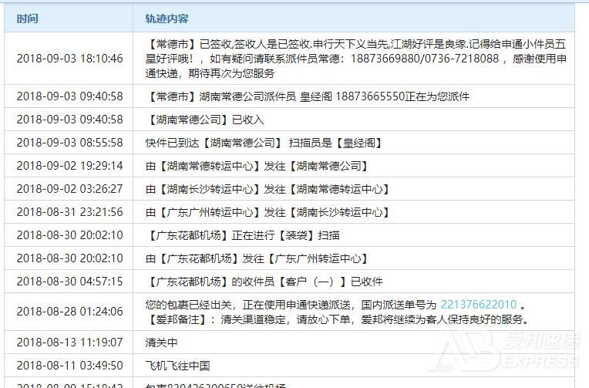The width and height of the screenshot is (589, 388).
Task: Click the 清关中 status entry
Action: click(161, 342)
